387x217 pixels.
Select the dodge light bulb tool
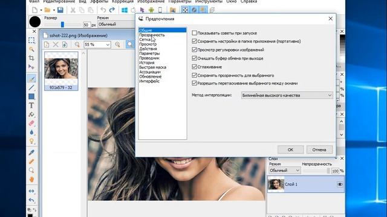(x=31, y=141)
